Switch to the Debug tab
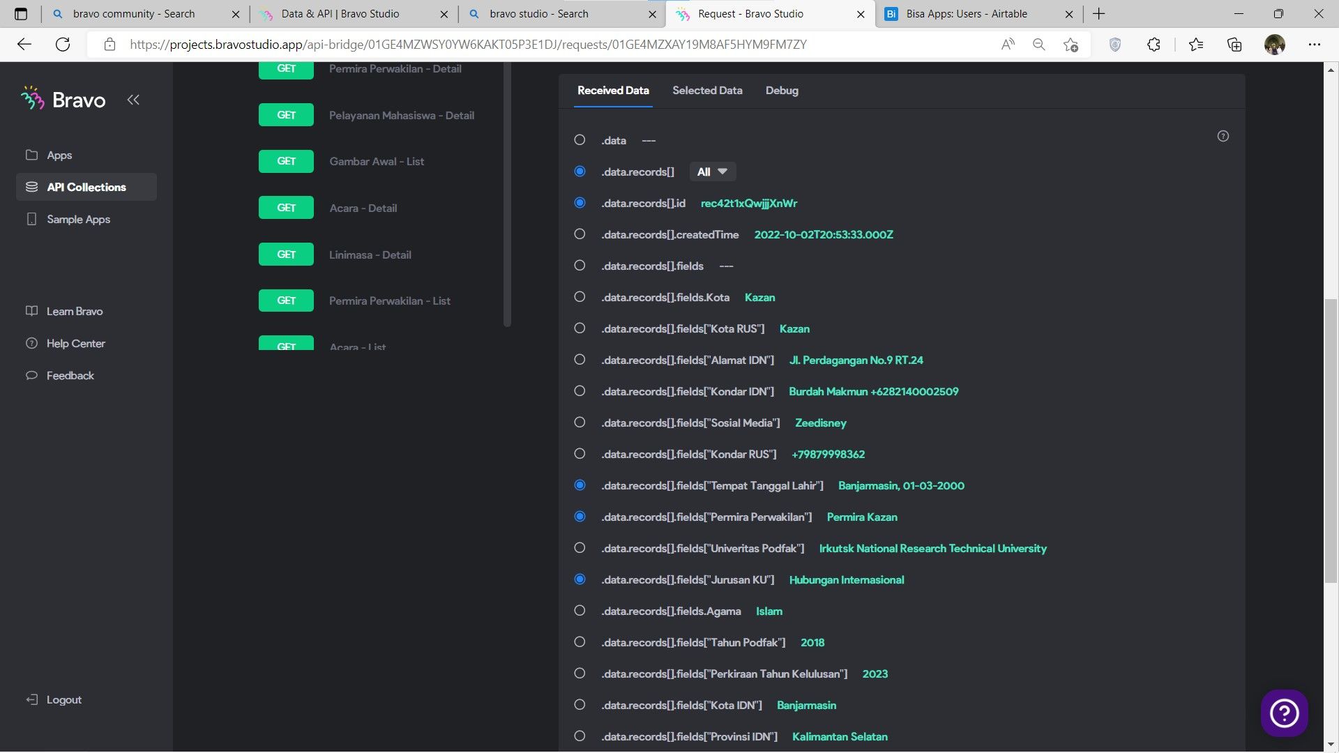 click(x=782, y=91)
